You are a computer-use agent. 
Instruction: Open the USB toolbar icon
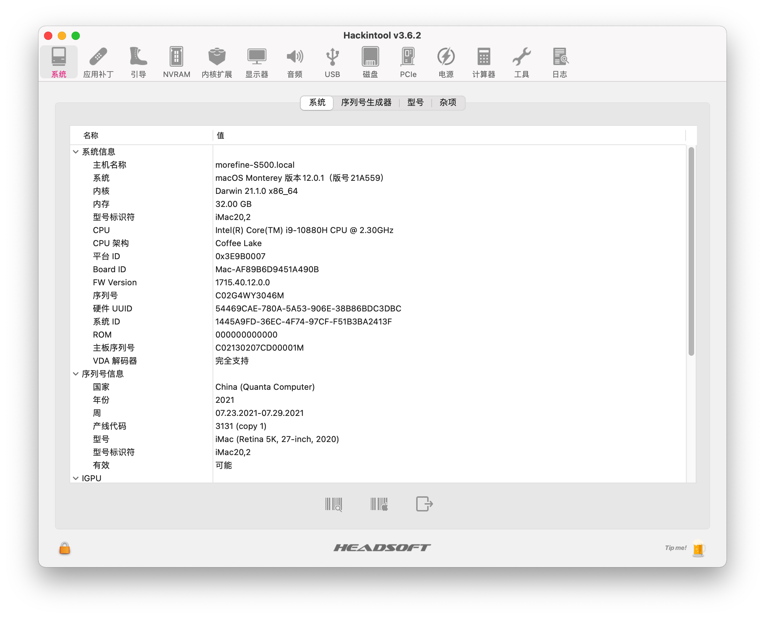coord(332,62)
